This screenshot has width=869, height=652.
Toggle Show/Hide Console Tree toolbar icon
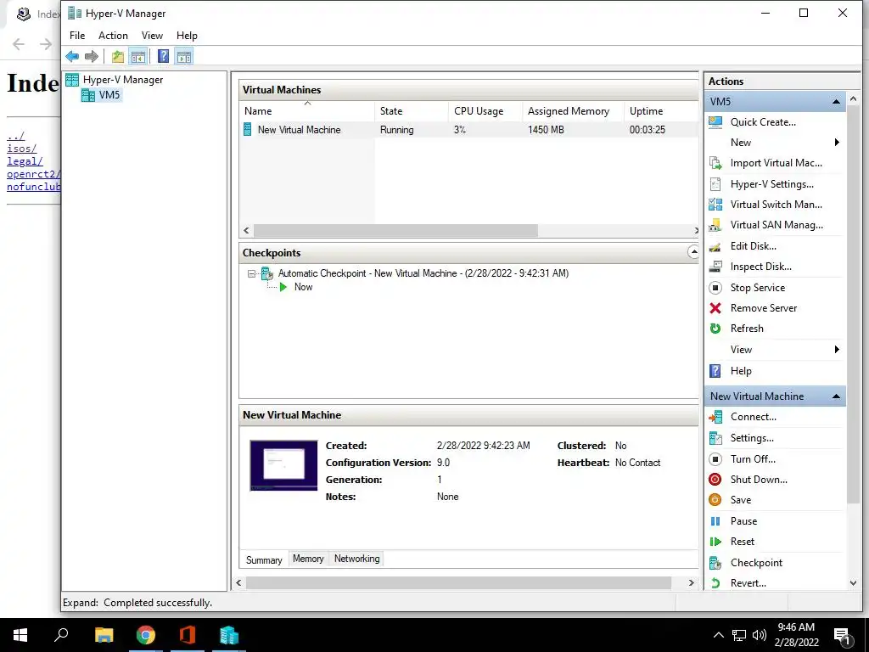138,56
